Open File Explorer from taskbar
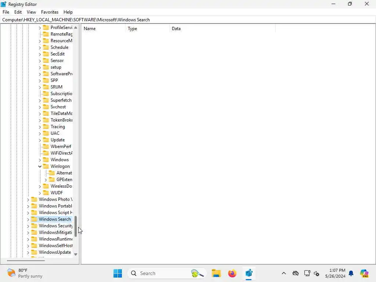Screen dimensions: 376x282 pos(216,273)
